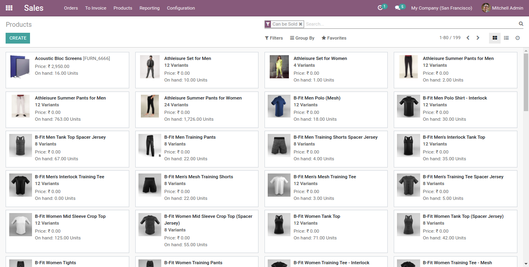The height and width of the screenshot is (267, 529).
Task: Go to the next page arrow
Action: pyautogui.click(x=478, y=38)
